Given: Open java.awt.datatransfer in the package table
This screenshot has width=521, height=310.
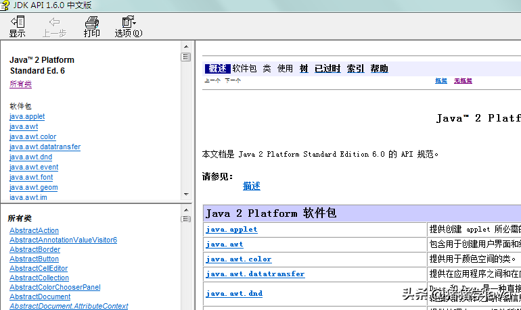Looking at the screenshot, I should coord(255,274).
